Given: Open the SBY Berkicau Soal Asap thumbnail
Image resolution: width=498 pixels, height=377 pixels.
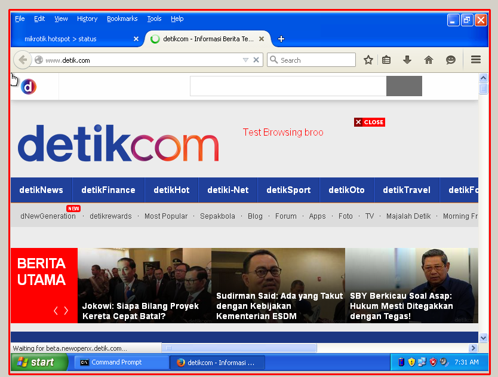Looking at the screenshot, I should tap(411, 286).
